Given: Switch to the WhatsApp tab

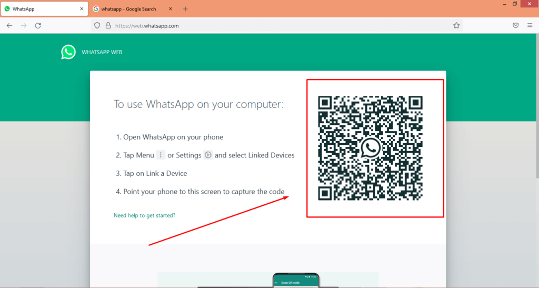Looking at the screenshot, I should tap(44, 9).
